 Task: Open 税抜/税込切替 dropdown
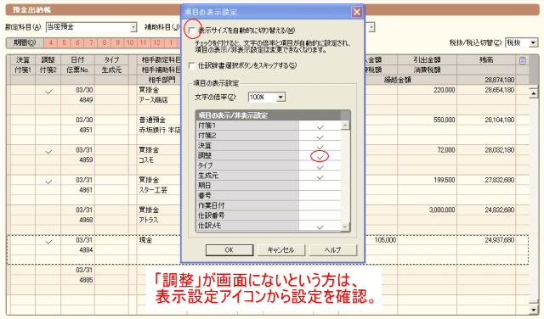[x=533, y=43]
